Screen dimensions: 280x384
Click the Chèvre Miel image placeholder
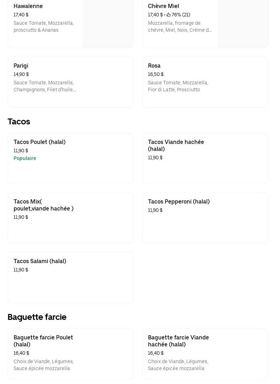[243, 24]
